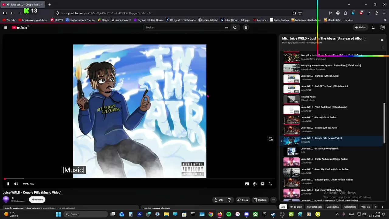Viewport: 389px width, 219px height.
Task: Open the browser sidebar toggle icon
Action: [x=5, y=13]
